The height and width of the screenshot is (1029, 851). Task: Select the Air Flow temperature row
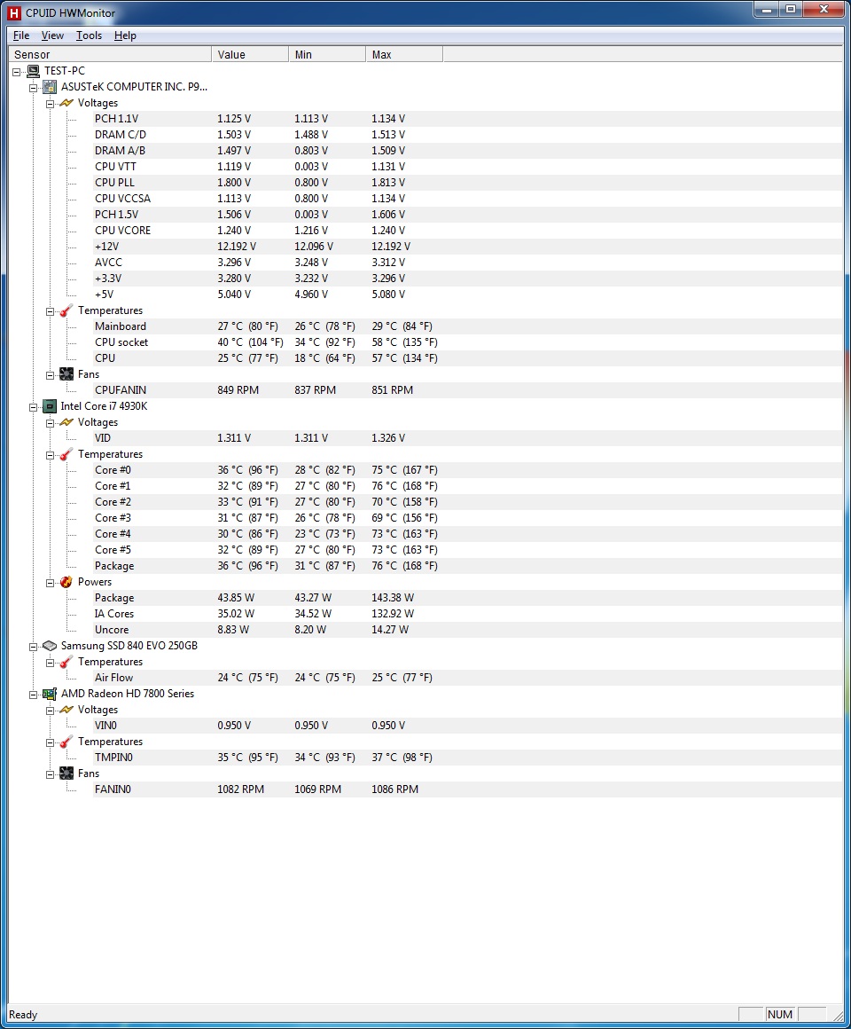(x=467, y=678)
